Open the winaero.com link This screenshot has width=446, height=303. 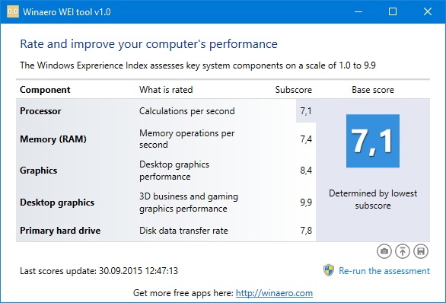pos(274,293)
